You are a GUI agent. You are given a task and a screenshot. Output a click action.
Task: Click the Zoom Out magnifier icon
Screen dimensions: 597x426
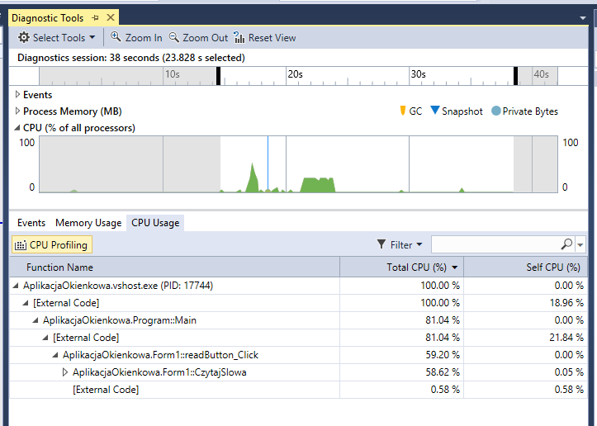coord(174,37)
